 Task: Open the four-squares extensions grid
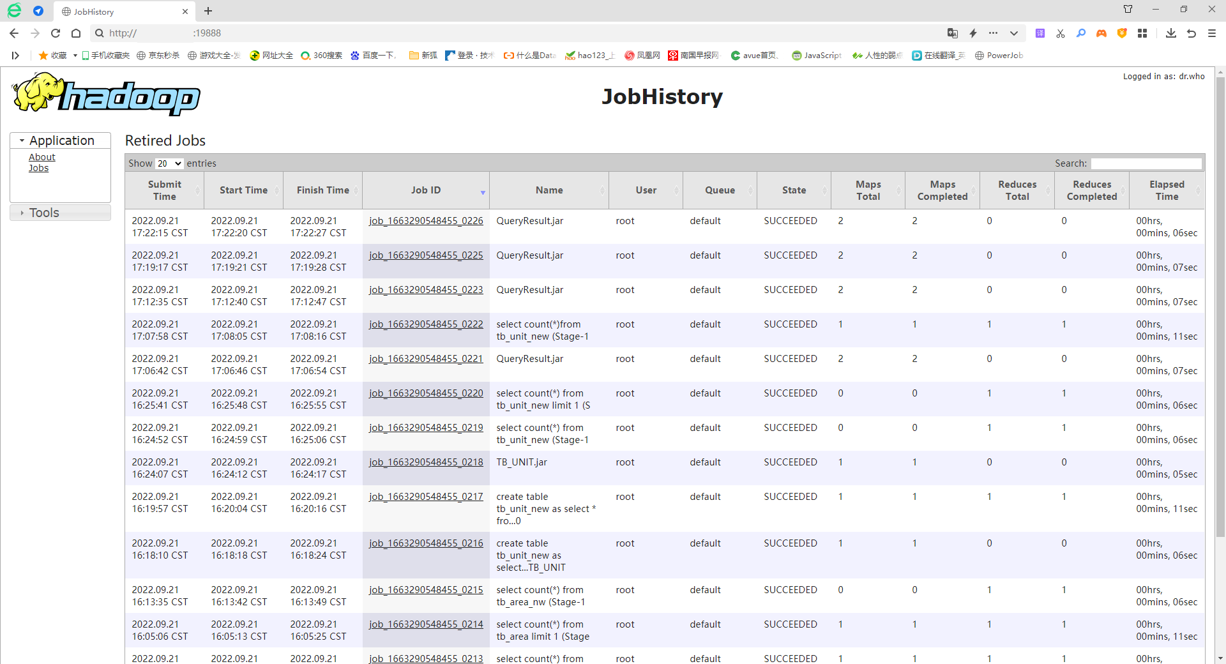(1142, 33)
